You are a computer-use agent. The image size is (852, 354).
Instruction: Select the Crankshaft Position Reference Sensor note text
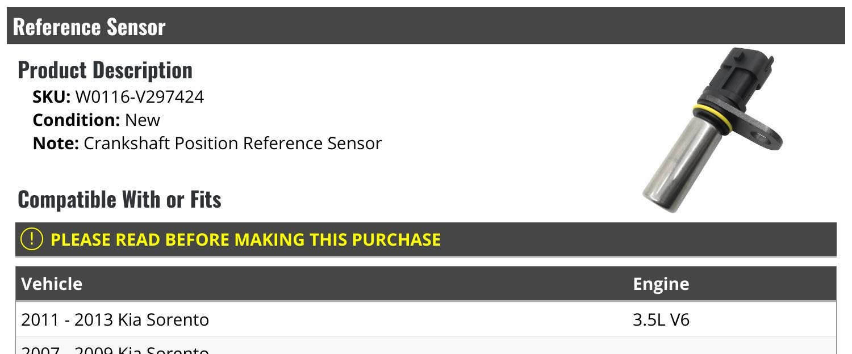[232, 143]
